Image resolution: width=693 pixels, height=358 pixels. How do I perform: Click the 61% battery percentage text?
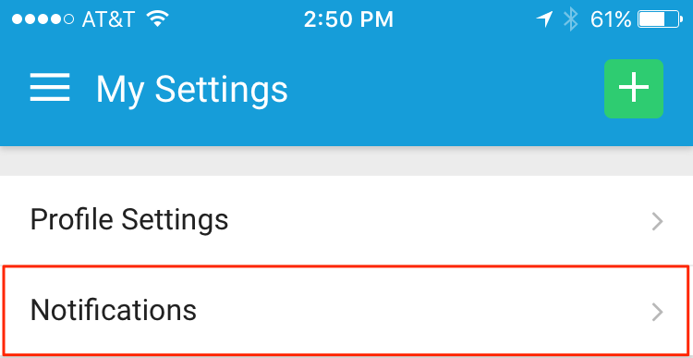(x=611, y=19)
